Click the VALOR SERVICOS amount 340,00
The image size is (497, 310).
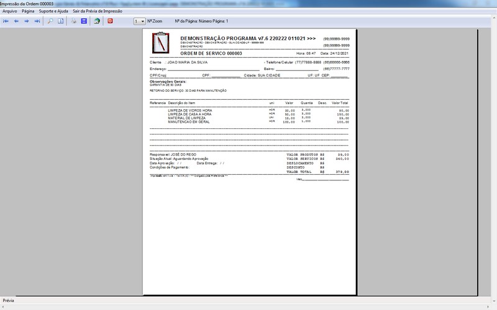point(342,159)
